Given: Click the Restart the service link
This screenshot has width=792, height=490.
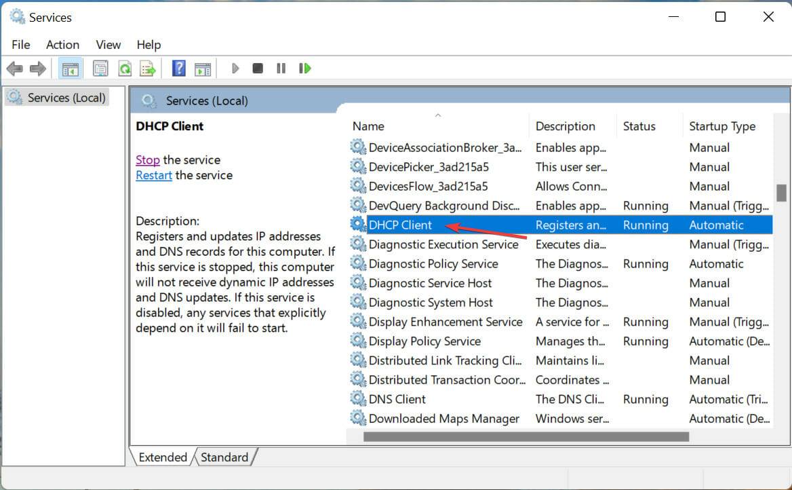Looking at the screenshot, I should [x=153, y=176].
